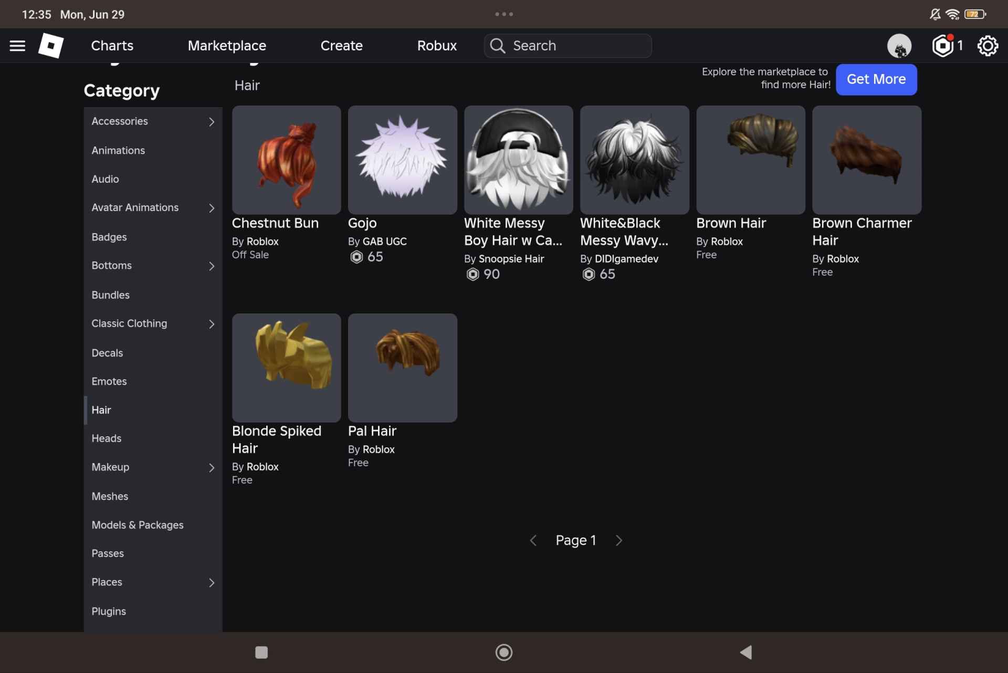Go to Roblox home via logo

pos(51,46)
